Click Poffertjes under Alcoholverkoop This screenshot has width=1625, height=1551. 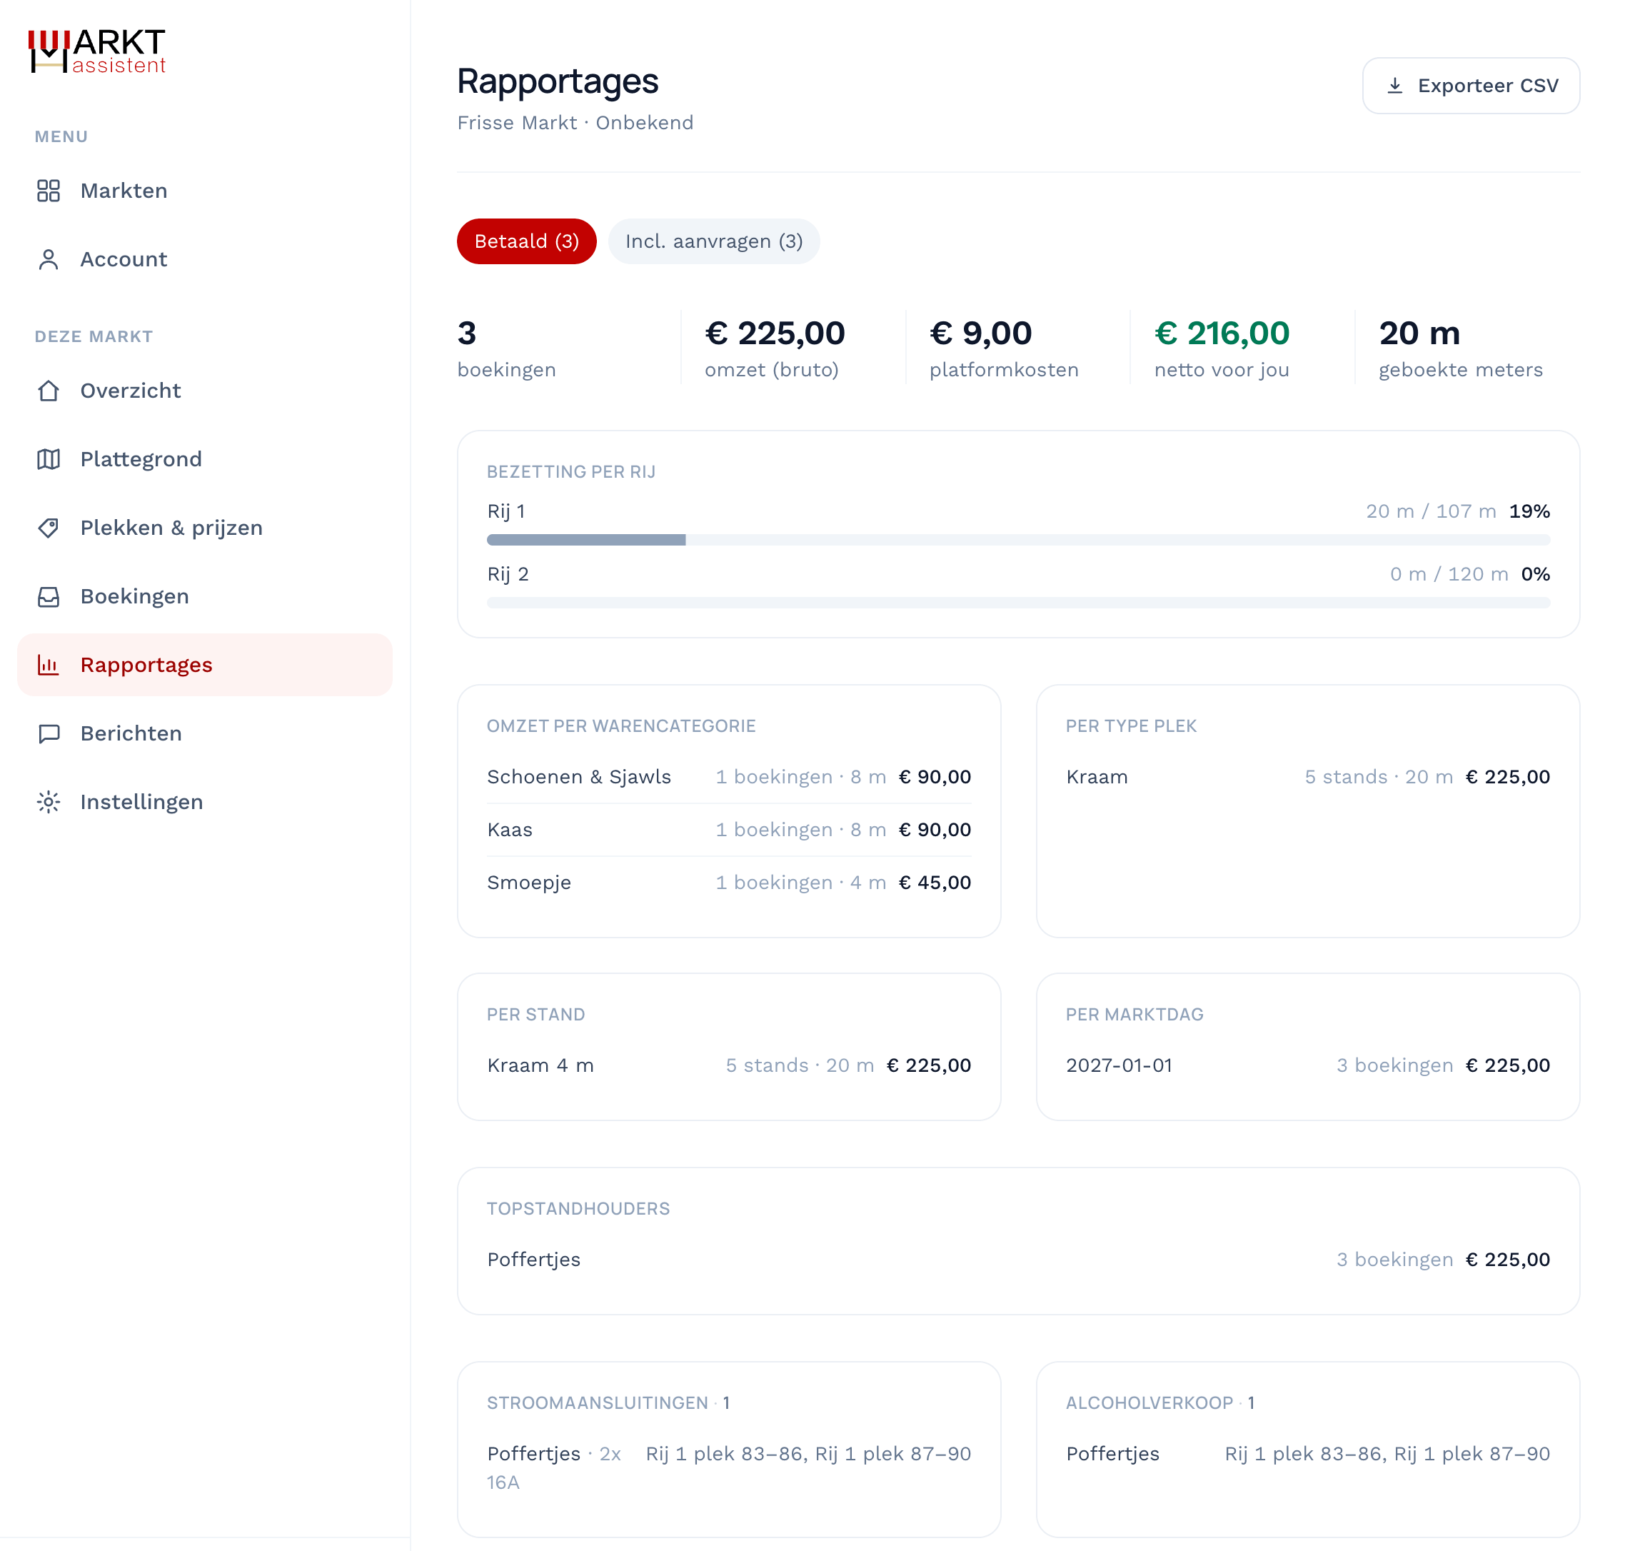click(x=1112, y=1455)
